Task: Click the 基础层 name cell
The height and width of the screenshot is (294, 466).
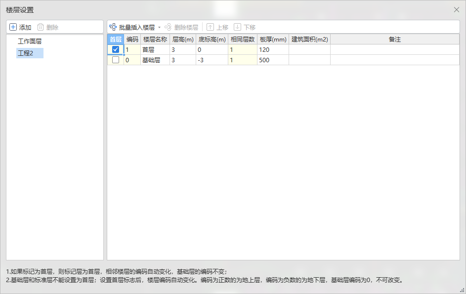Action: (155, 60)
